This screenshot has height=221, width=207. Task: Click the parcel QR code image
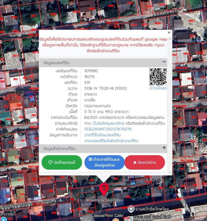(158, 77)
